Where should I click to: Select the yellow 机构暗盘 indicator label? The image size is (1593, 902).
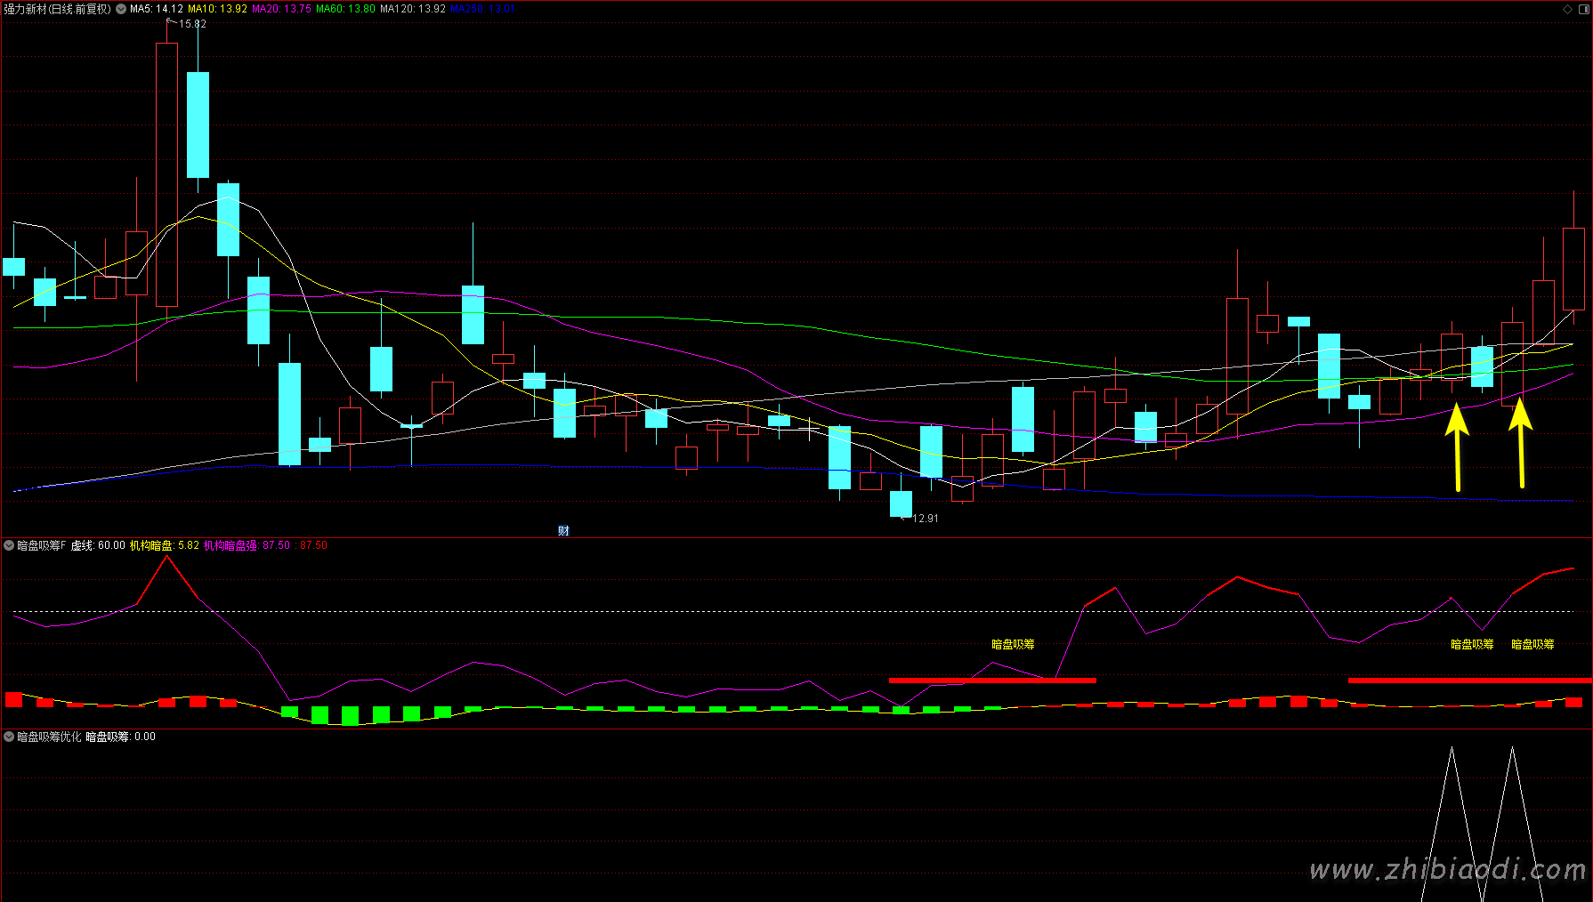coord(164,545)
